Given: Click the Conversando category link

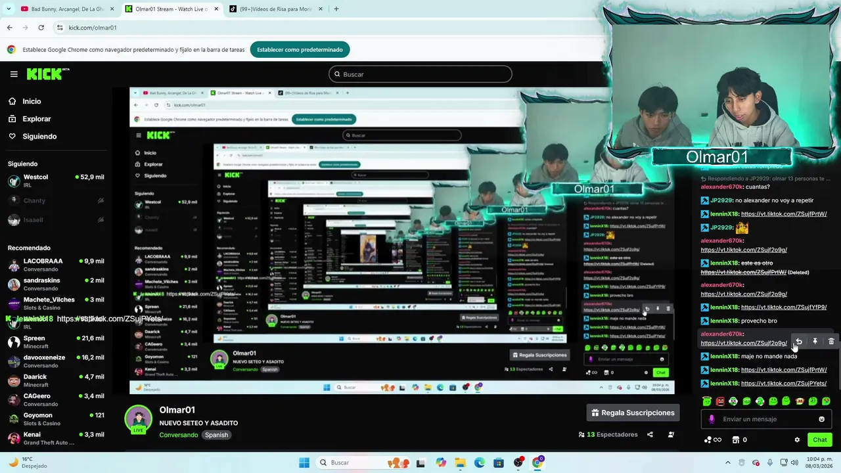Looking at the screenshot, I should coord(178,435).
